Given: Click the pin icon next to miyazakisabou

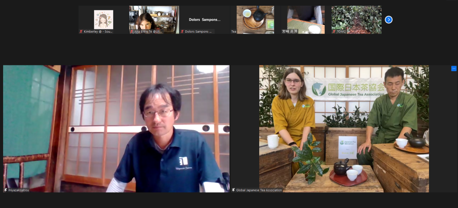Looking at the screenshot, I should [6, 190].
